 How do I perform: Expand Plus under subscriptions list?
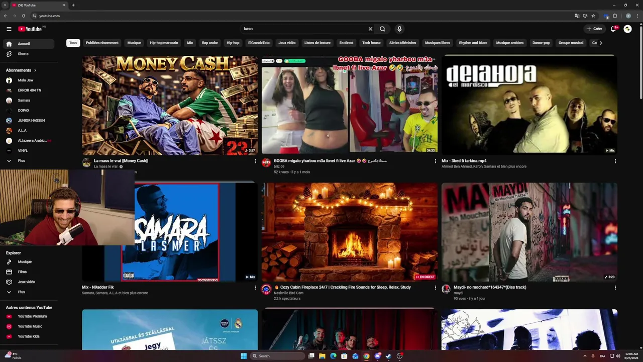click(x=28, y=161)
